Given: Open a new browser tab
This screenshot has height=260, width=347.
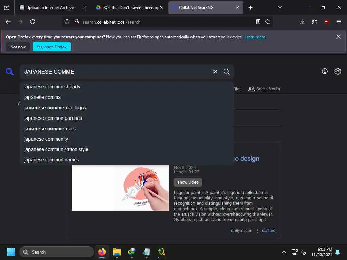Looking at the screenshot, I should tap(250, 8).
